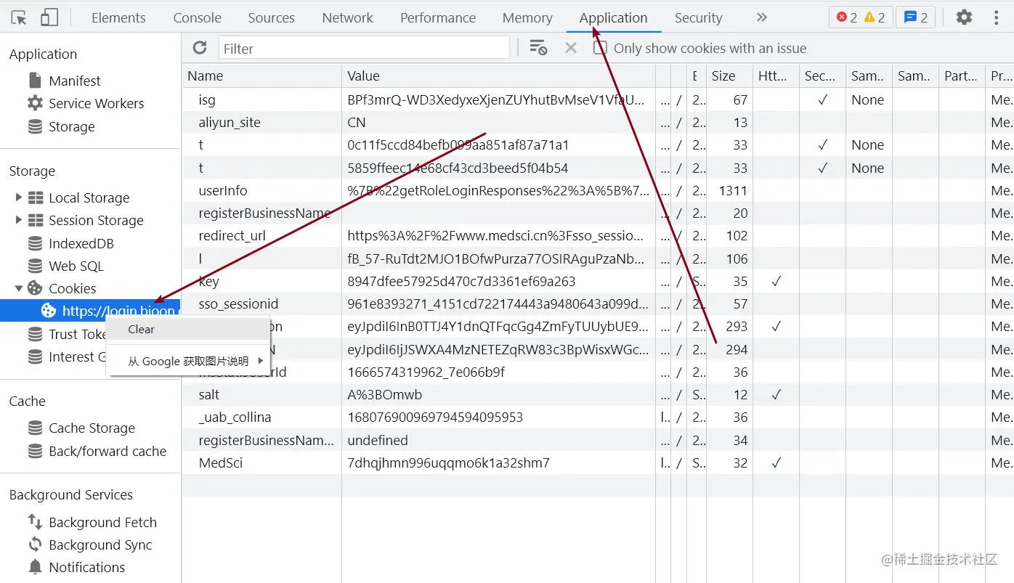Select the isg cookie row
1014x583 pixels.
pyautogui.click(x=598, y=99)
